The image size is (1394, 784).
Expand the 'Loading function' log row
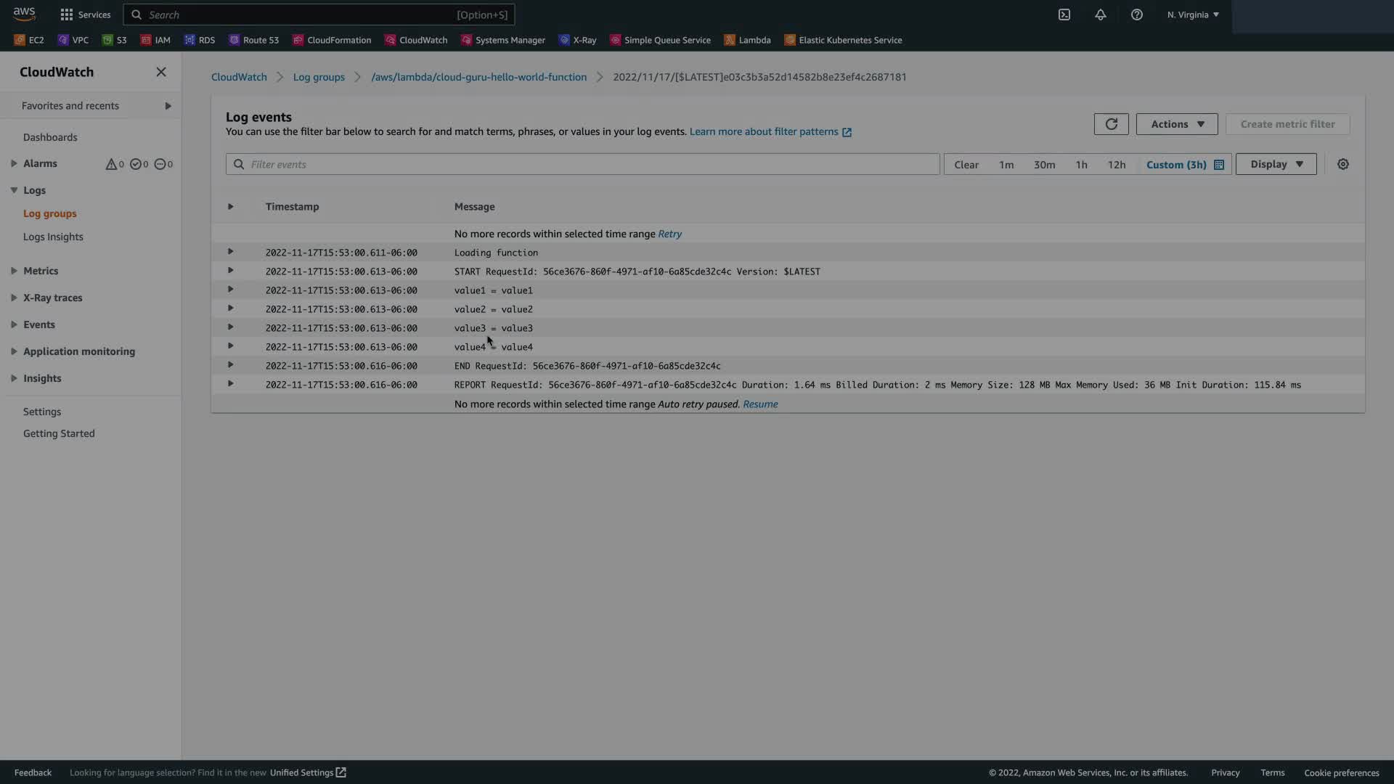[230, 252]
